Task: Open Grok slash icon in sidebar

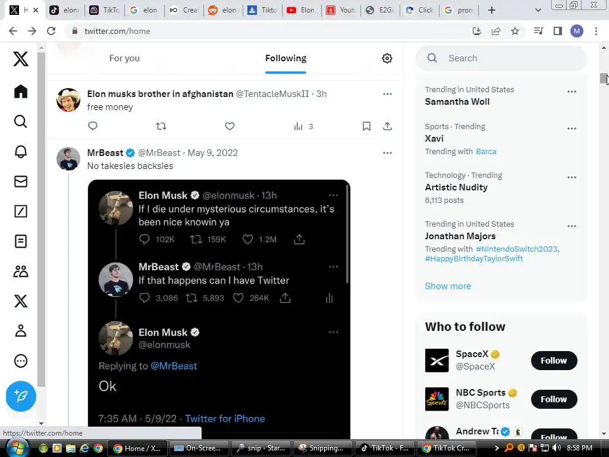Action: (x=21, y=211)
